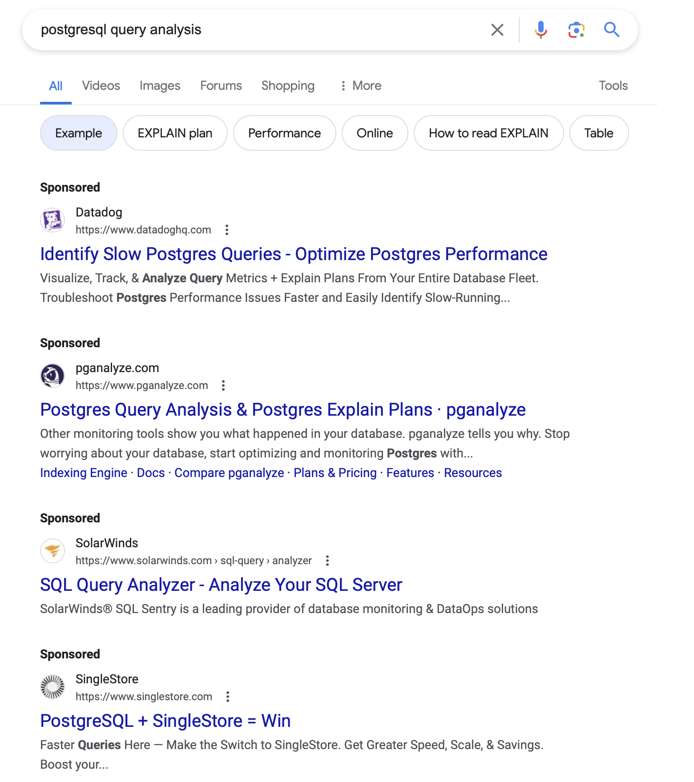This screenshot has height=782, width=694.
Task: Select the EXPLAIN plan filter chip
Action: [175, 133]
